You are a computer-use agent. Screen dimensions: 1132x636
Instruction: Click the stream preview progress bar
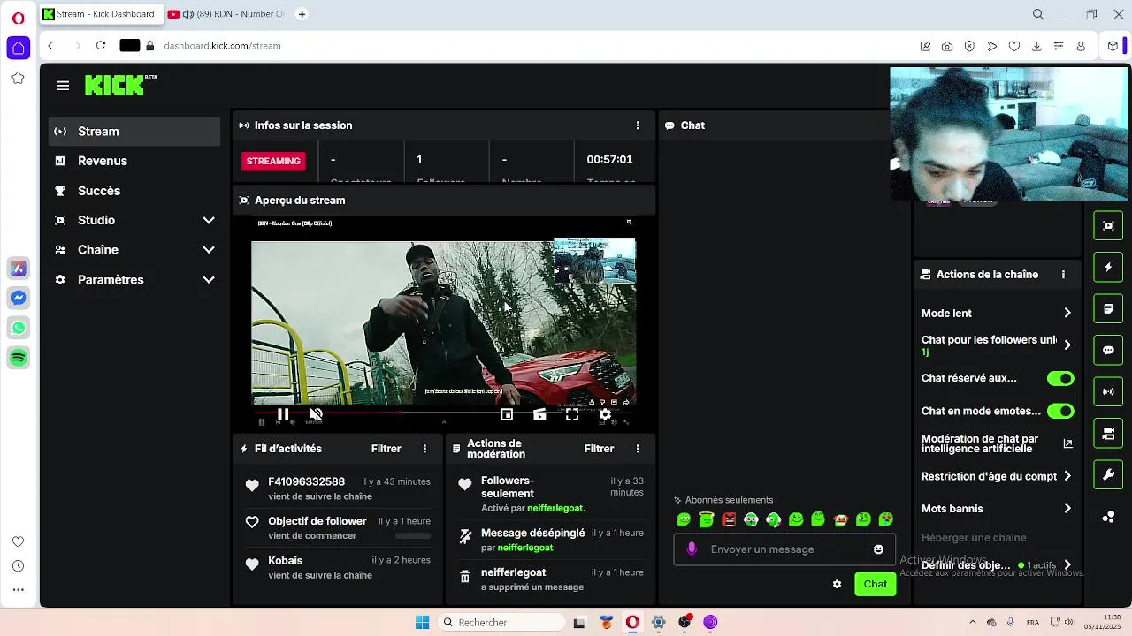442,411
